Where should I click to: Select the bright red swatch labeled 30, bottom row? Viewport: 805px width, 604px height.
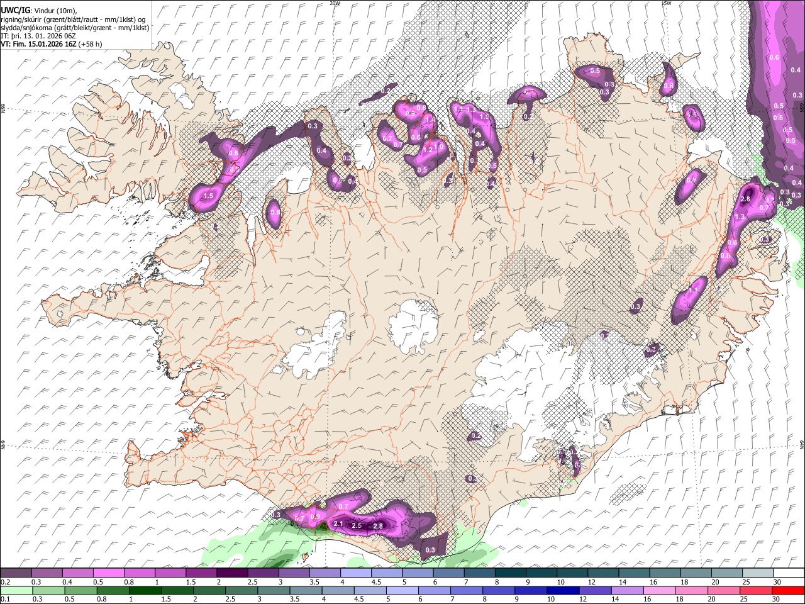point(788,590)
